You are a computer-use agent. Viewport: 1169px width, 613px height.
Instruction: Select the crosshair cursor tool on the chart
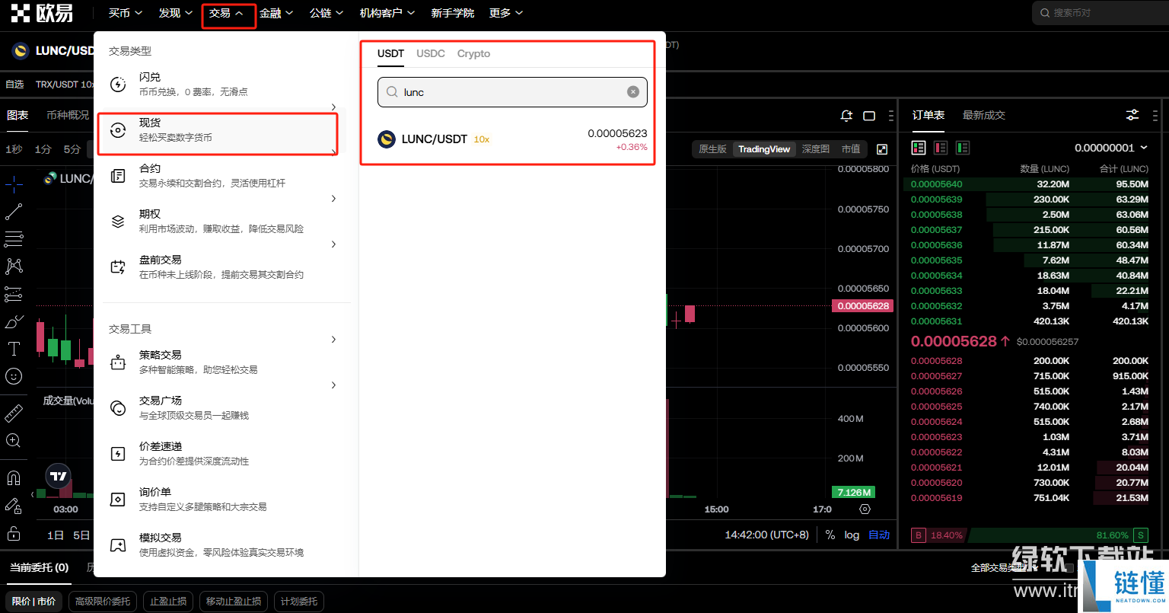[14, 184]
